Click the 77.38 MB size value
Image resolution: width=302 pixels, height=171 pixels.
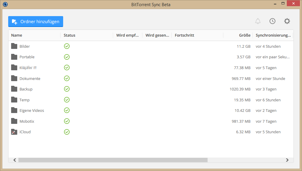tap(242, 68)
